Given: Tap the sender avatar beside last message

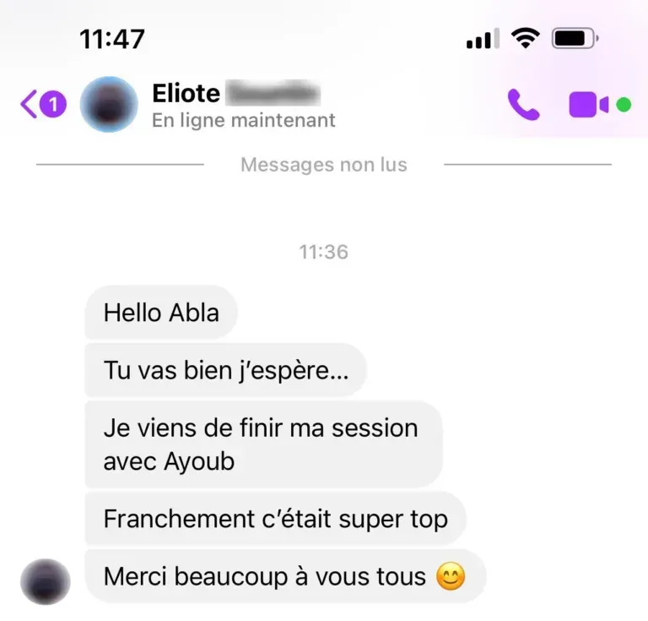Looking at the screenshot, I should pos(46,581).
